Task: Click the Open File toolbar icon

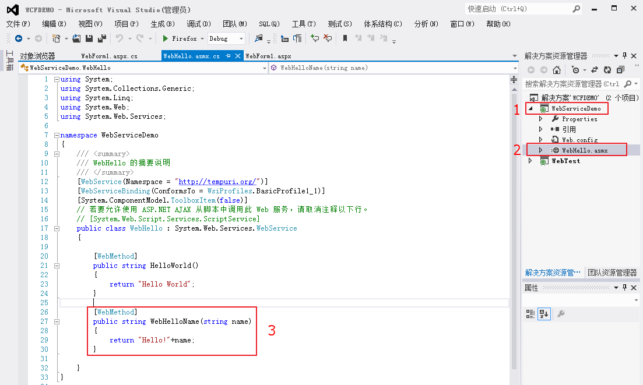Action: pyautogui.click(x=76, y=38)
